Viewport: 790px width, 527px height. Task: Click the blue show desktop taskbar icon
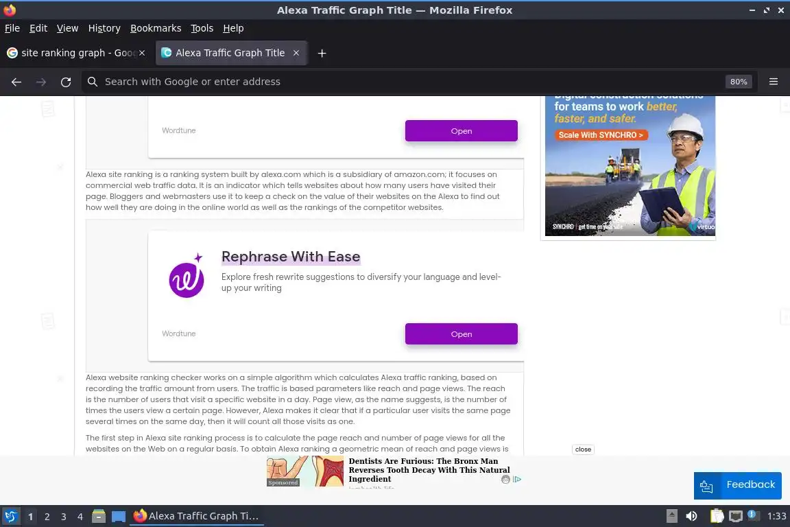coord(119,516)
